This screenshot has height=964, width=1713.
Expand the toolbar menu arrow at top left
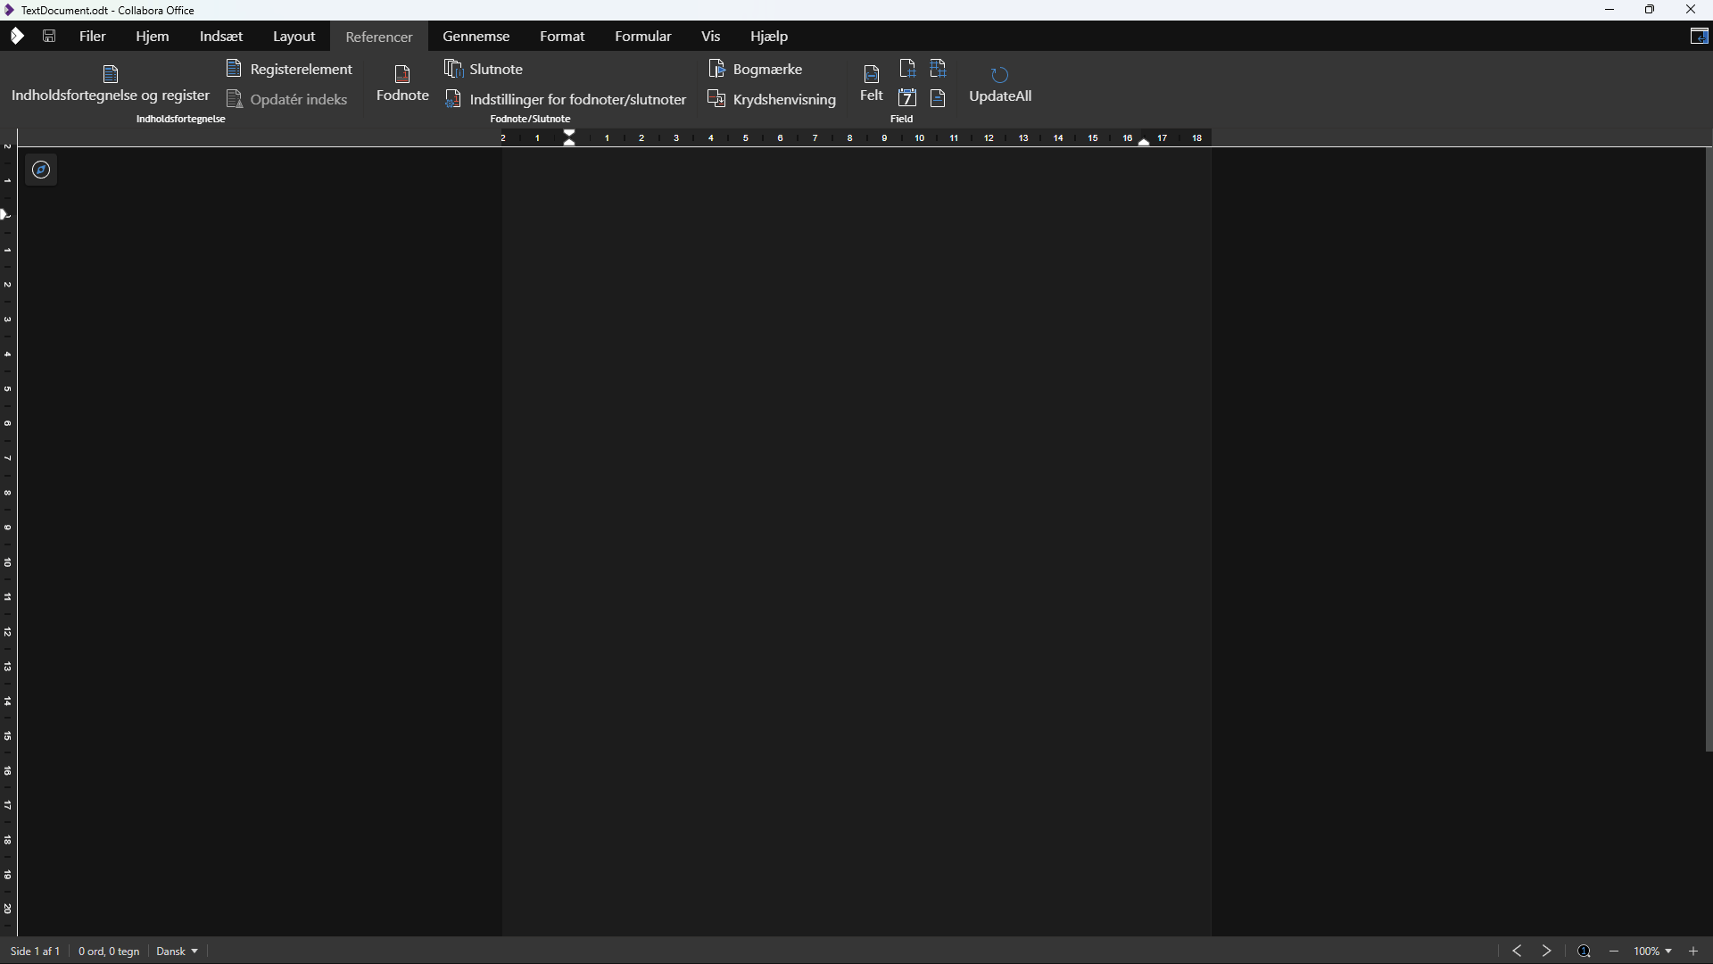pos(17,36)
